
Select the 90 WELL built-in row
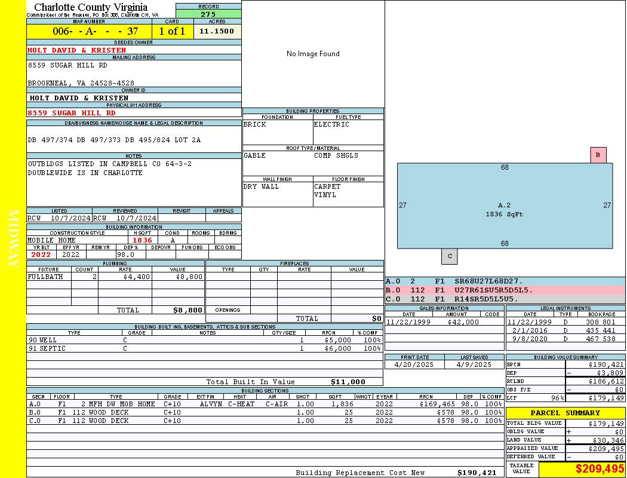(204, 340)
